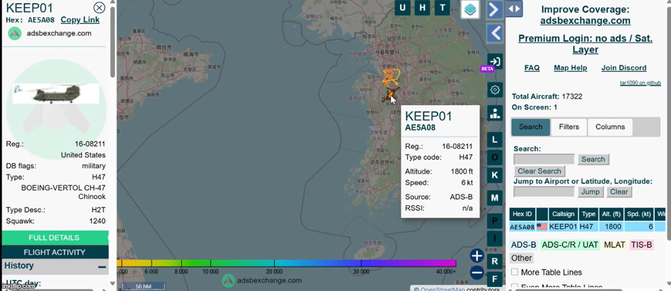The height and width of the screenshot is (291, 671).
Task: Sort table by Hex ID column
Action: click(x=522, y=214)
